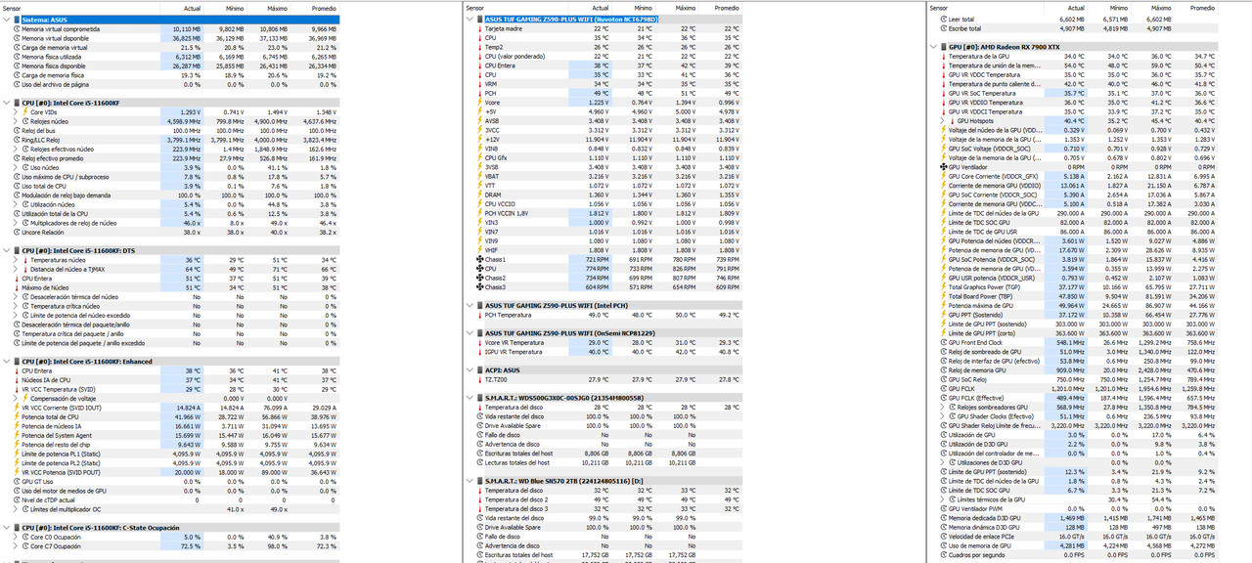The height and width of the screenshot is (563, 1252).
Task: Collapse the ASUS TUF GAMING Z590-PLUS WIFI (Nuvoton) group
Action: point(469,20)
